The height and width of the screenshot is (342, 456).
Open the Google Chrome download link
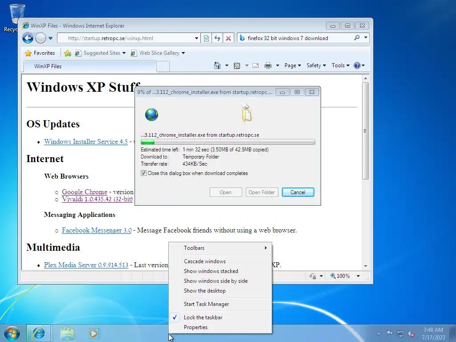pos(85,192)
